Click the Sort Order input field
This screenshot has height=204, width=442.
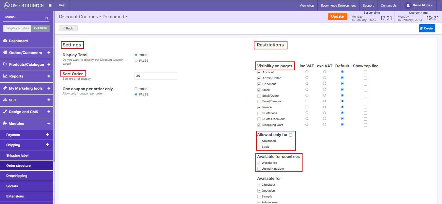pyautogui.click(x=156, y=76)
